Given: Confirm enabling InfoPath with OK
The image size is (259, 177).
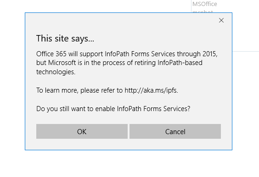Looking at the screenshot, I should (82, 131).
